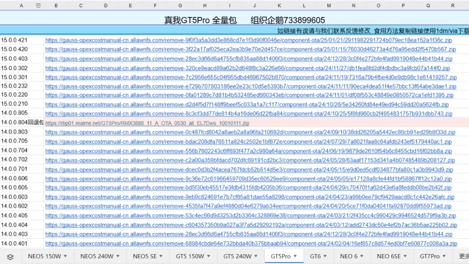Click the filter icon beside column A
This screenshot has height=264, width=469.
point(38,5)
